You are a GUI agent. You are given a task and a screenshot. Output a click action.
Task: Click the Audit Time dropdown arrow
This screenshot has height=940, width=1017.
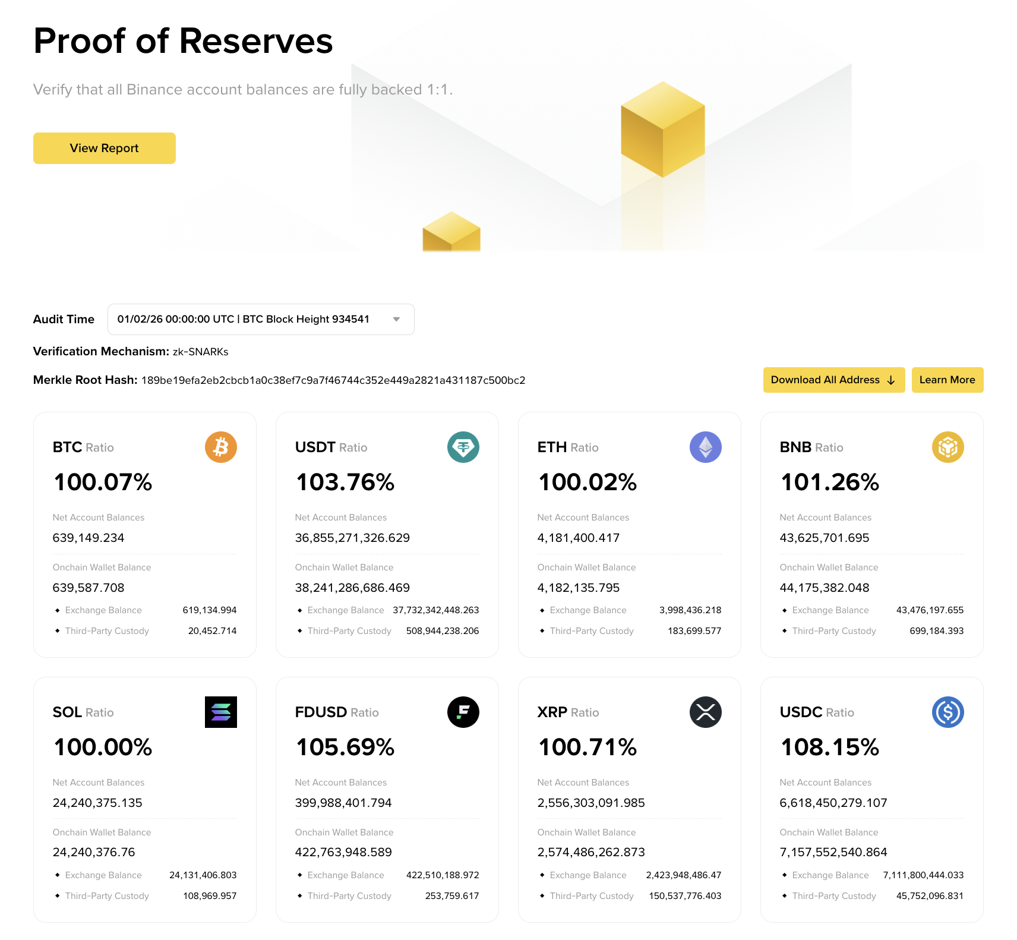(396, 319)
